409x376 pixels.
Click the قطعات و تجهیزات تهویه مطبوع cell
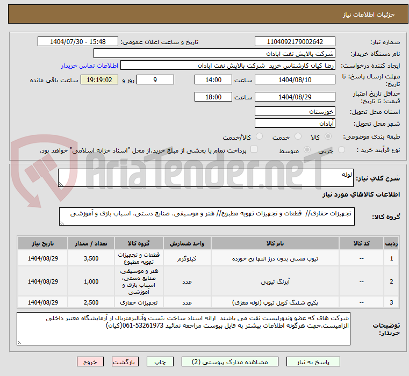(139, 258)
